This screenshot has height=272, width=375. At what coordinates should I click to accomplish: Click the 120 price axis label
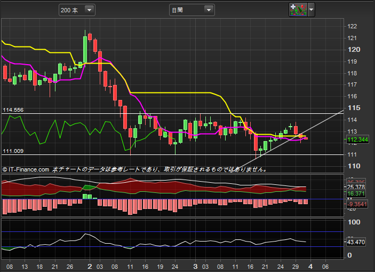click(x=354, y=50)
